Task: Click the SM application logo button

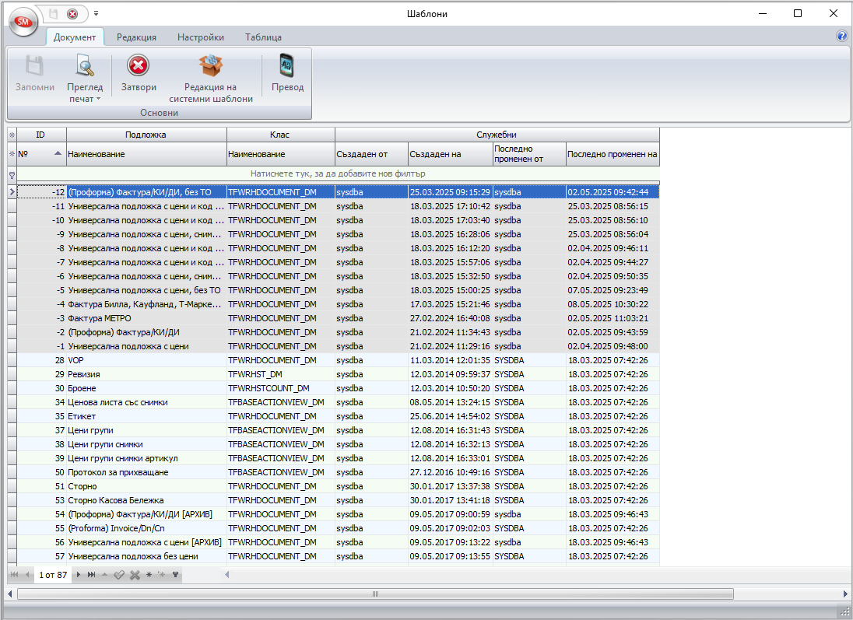Action: tap(23, 22)
